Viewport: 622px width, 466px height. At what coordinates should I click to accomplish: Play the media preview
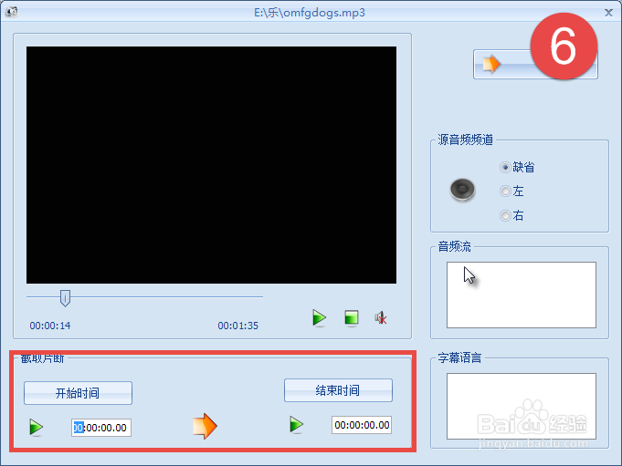320,317
